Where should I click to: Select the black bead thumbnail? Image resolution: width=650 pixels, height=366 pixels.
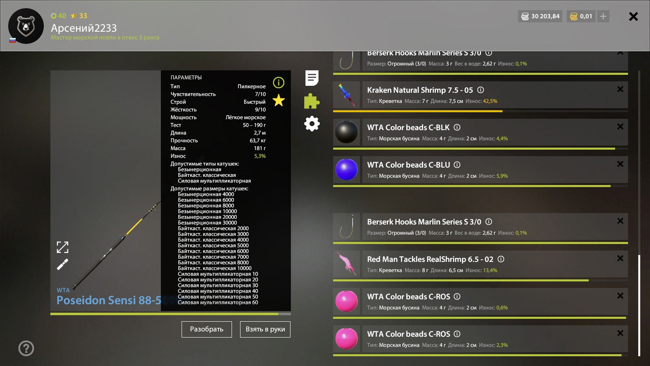[347, 132]
